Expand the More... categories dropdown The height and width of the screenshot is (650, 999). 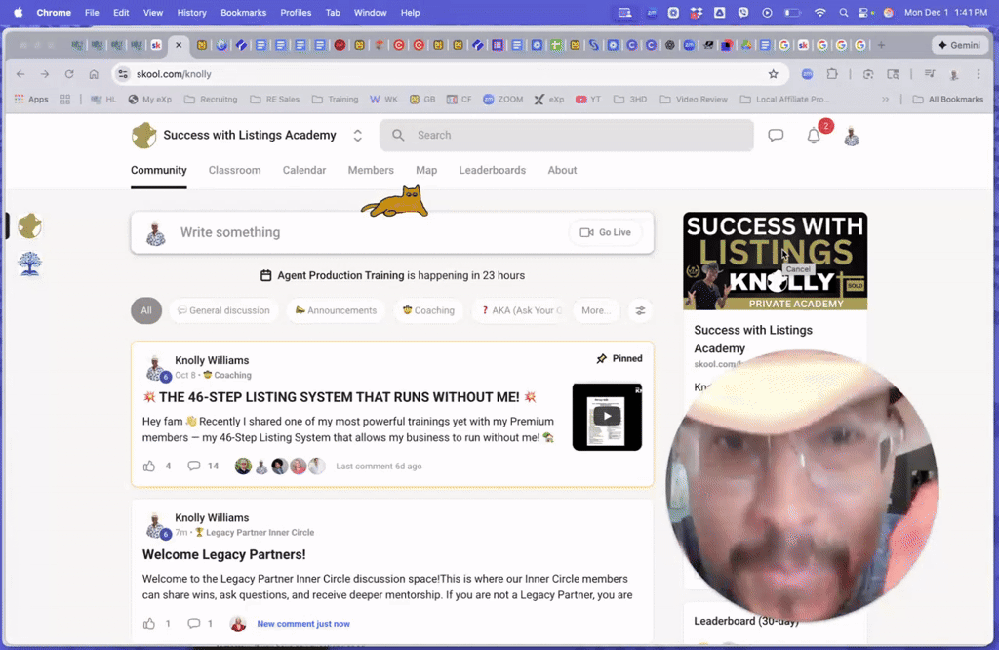[596, 310]
